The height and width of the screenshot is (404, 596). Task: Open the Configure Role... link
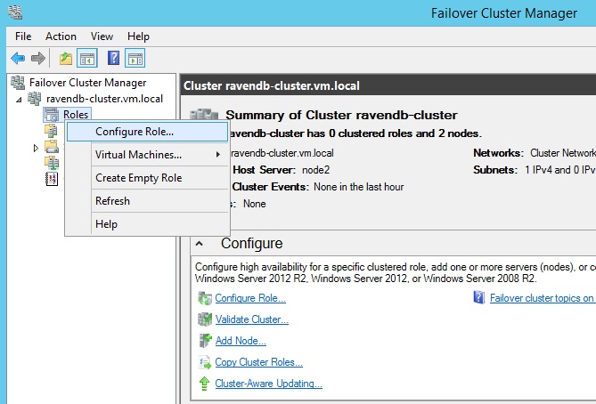point(250,298)
